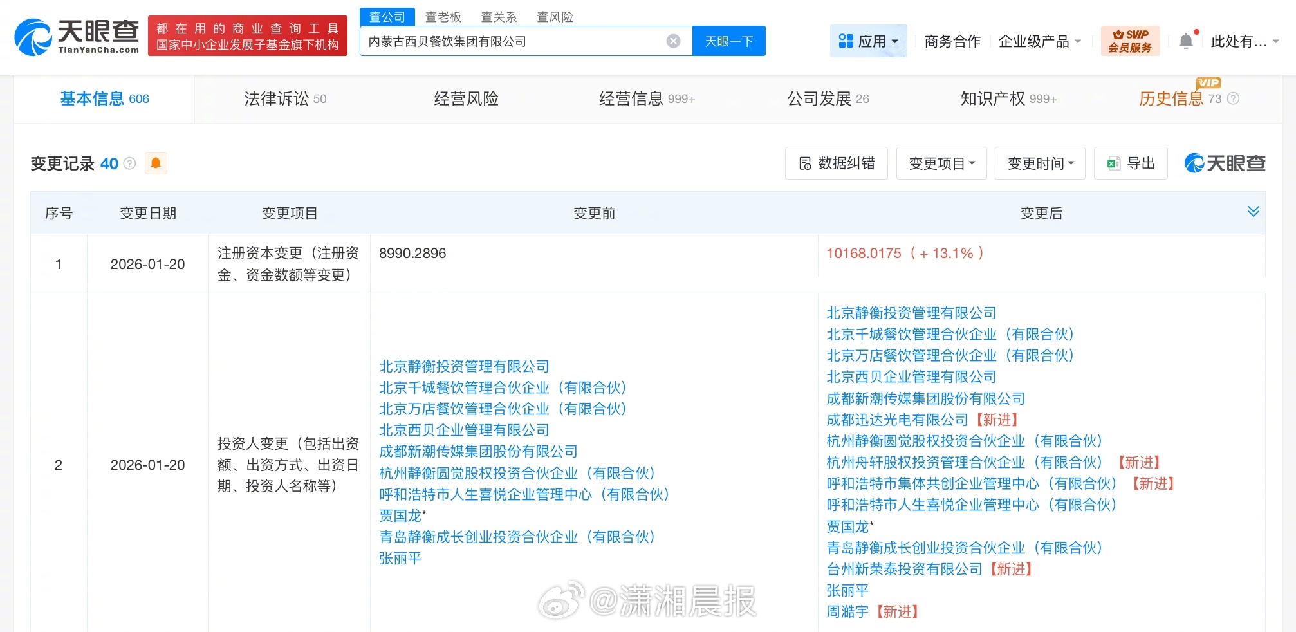Open the user account dropdown 此处有…
1296x632 pixels.
point(1244,41)
